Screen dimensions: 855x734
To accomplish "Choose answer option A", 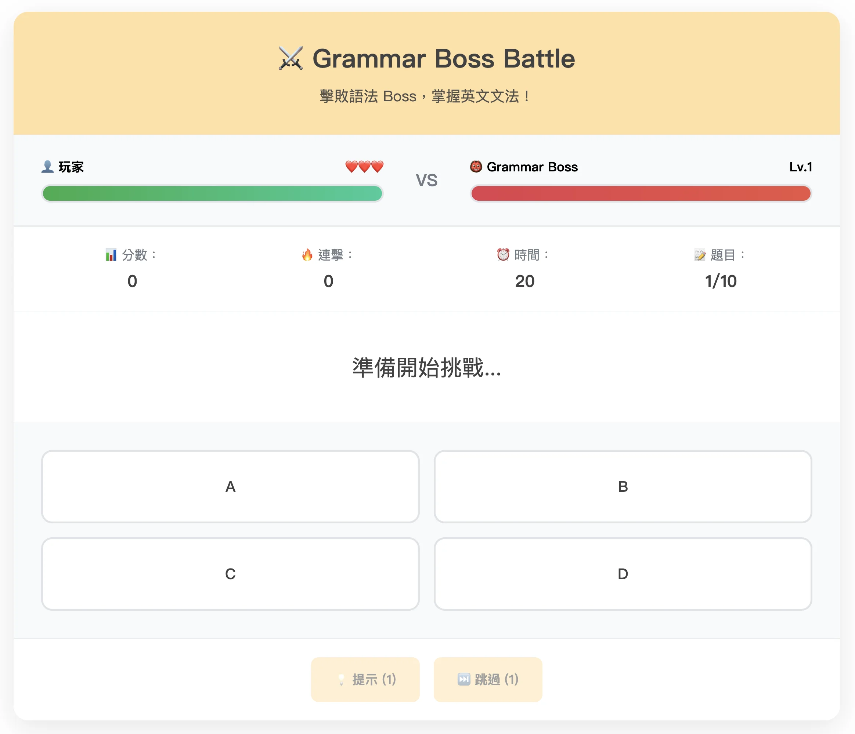I will tap(230, 487).
